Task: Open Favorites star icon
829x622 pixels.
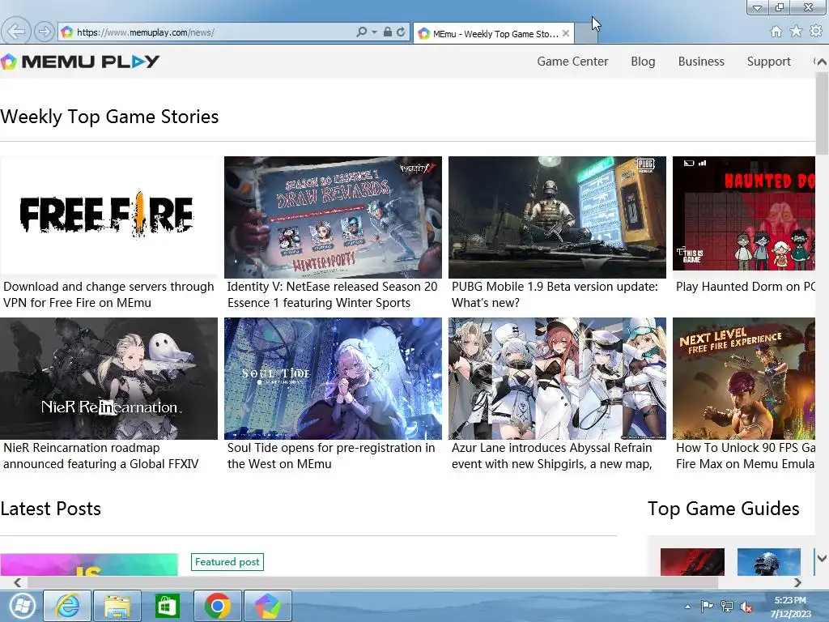Action: (x=797, y=32)
